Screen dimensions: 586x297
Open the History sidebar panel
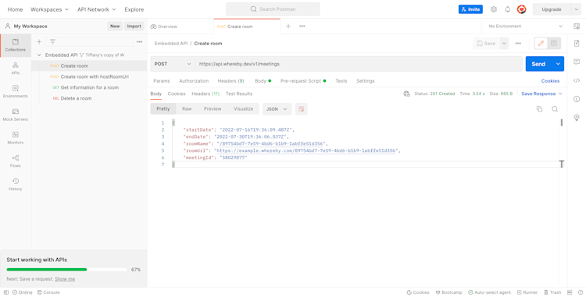[x=16, y=184]
